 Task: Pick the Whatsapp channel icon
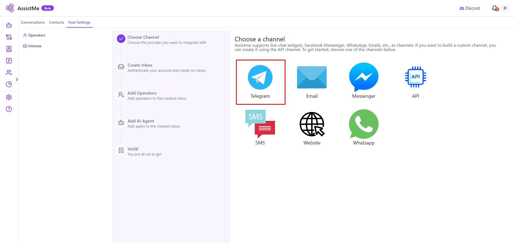pos(364,124)
